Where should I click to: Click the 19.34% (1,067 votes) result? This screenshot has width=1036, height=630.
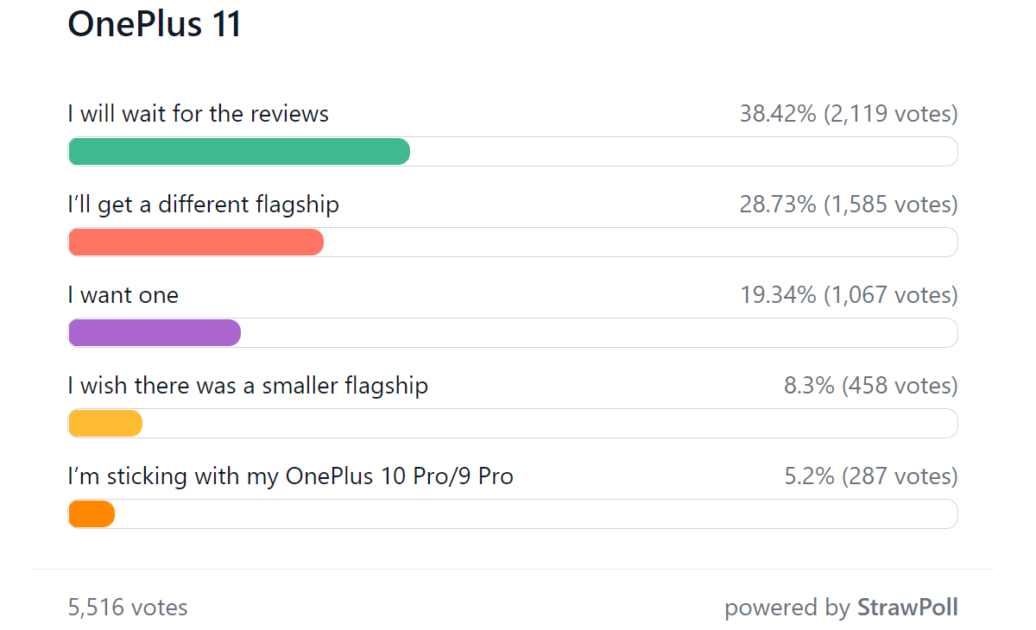click(849, 295)
